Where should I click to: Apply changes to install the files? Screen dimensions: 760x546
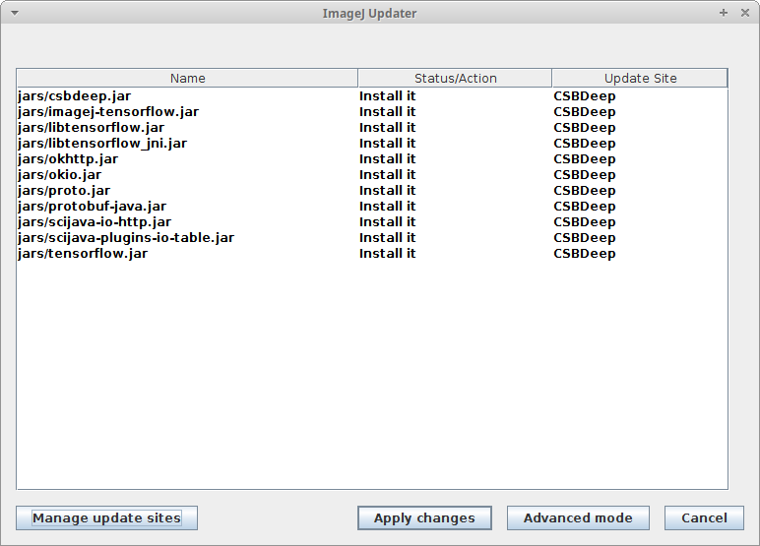(424, 517)
